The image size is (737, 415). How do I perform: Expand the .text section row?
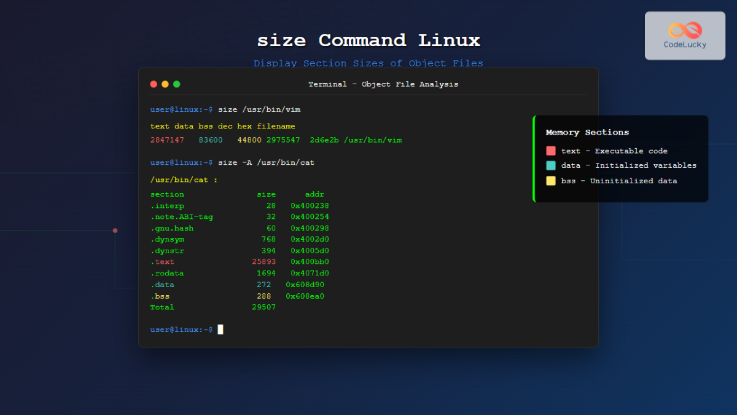(163, 261)
